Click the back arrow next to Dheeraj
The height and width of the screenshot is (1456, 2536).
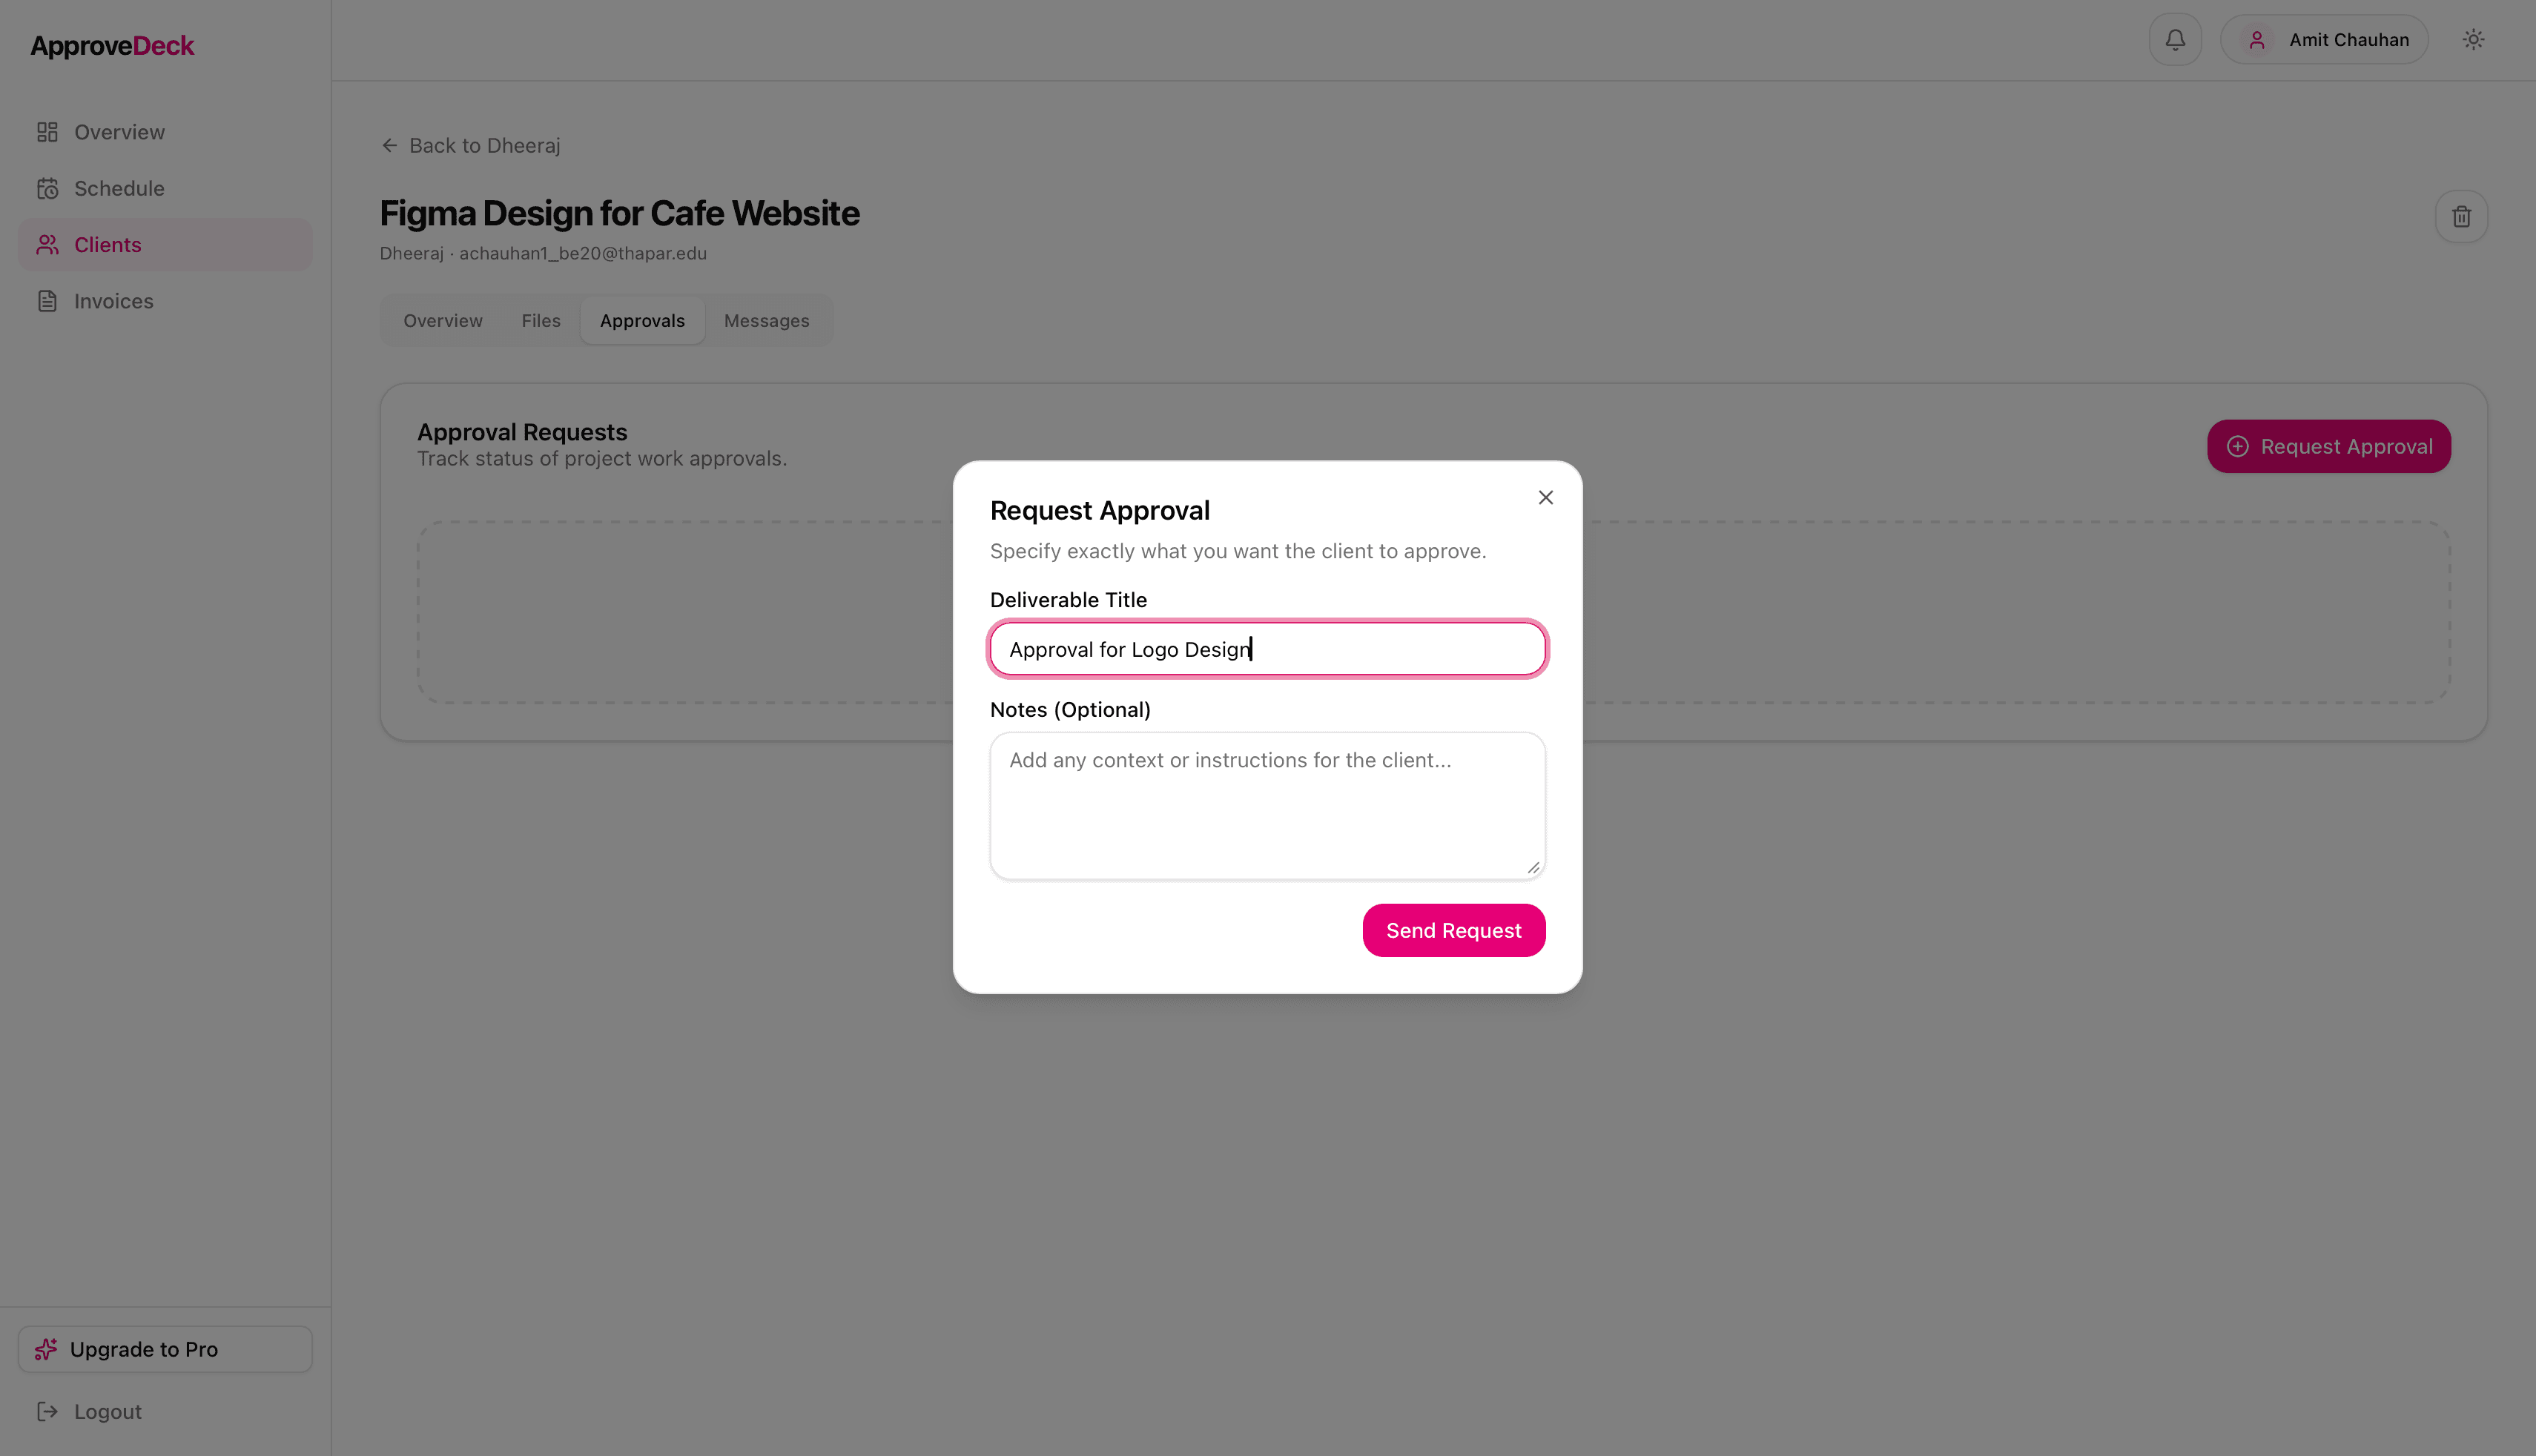click(390, 145)
